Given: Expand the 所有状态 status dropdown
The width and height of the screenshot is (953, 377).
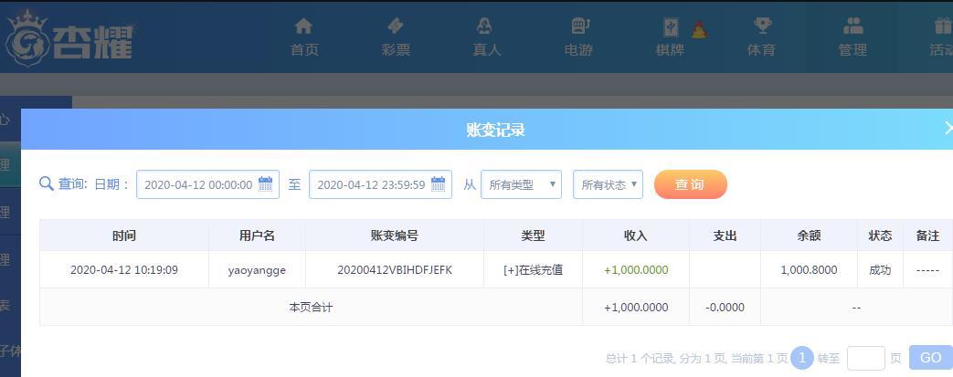Looking at the screenshot, I should point(608,184).
